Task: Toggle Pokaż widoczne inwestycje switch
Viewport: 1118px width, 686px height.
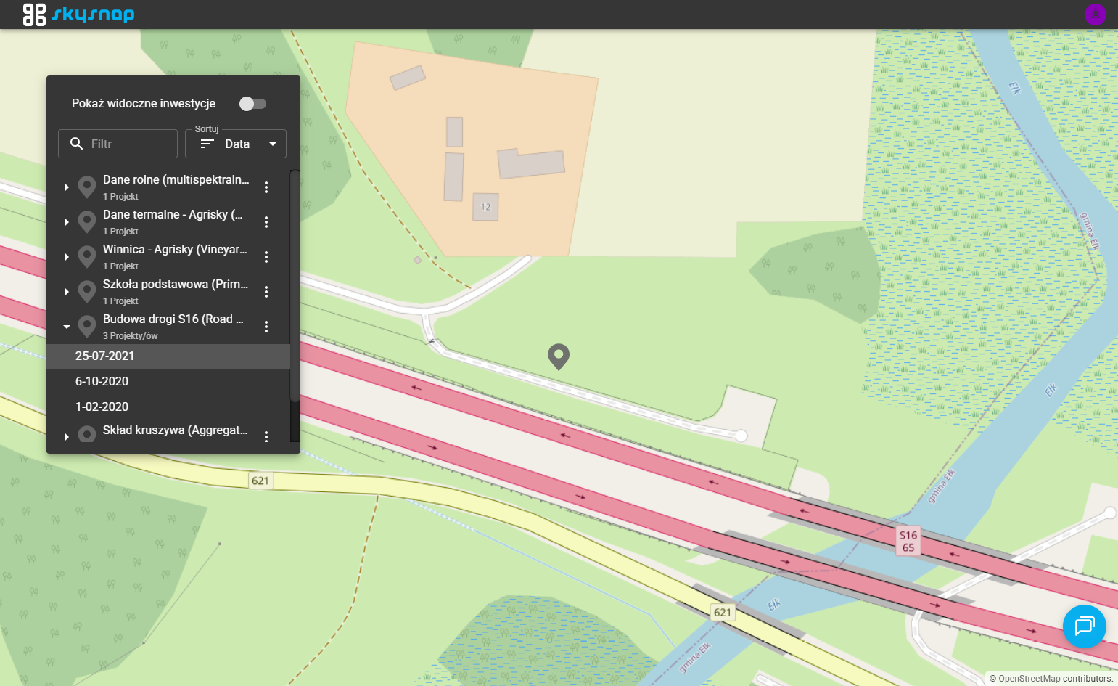Action: pyautogui.click(x=253, y=104)
